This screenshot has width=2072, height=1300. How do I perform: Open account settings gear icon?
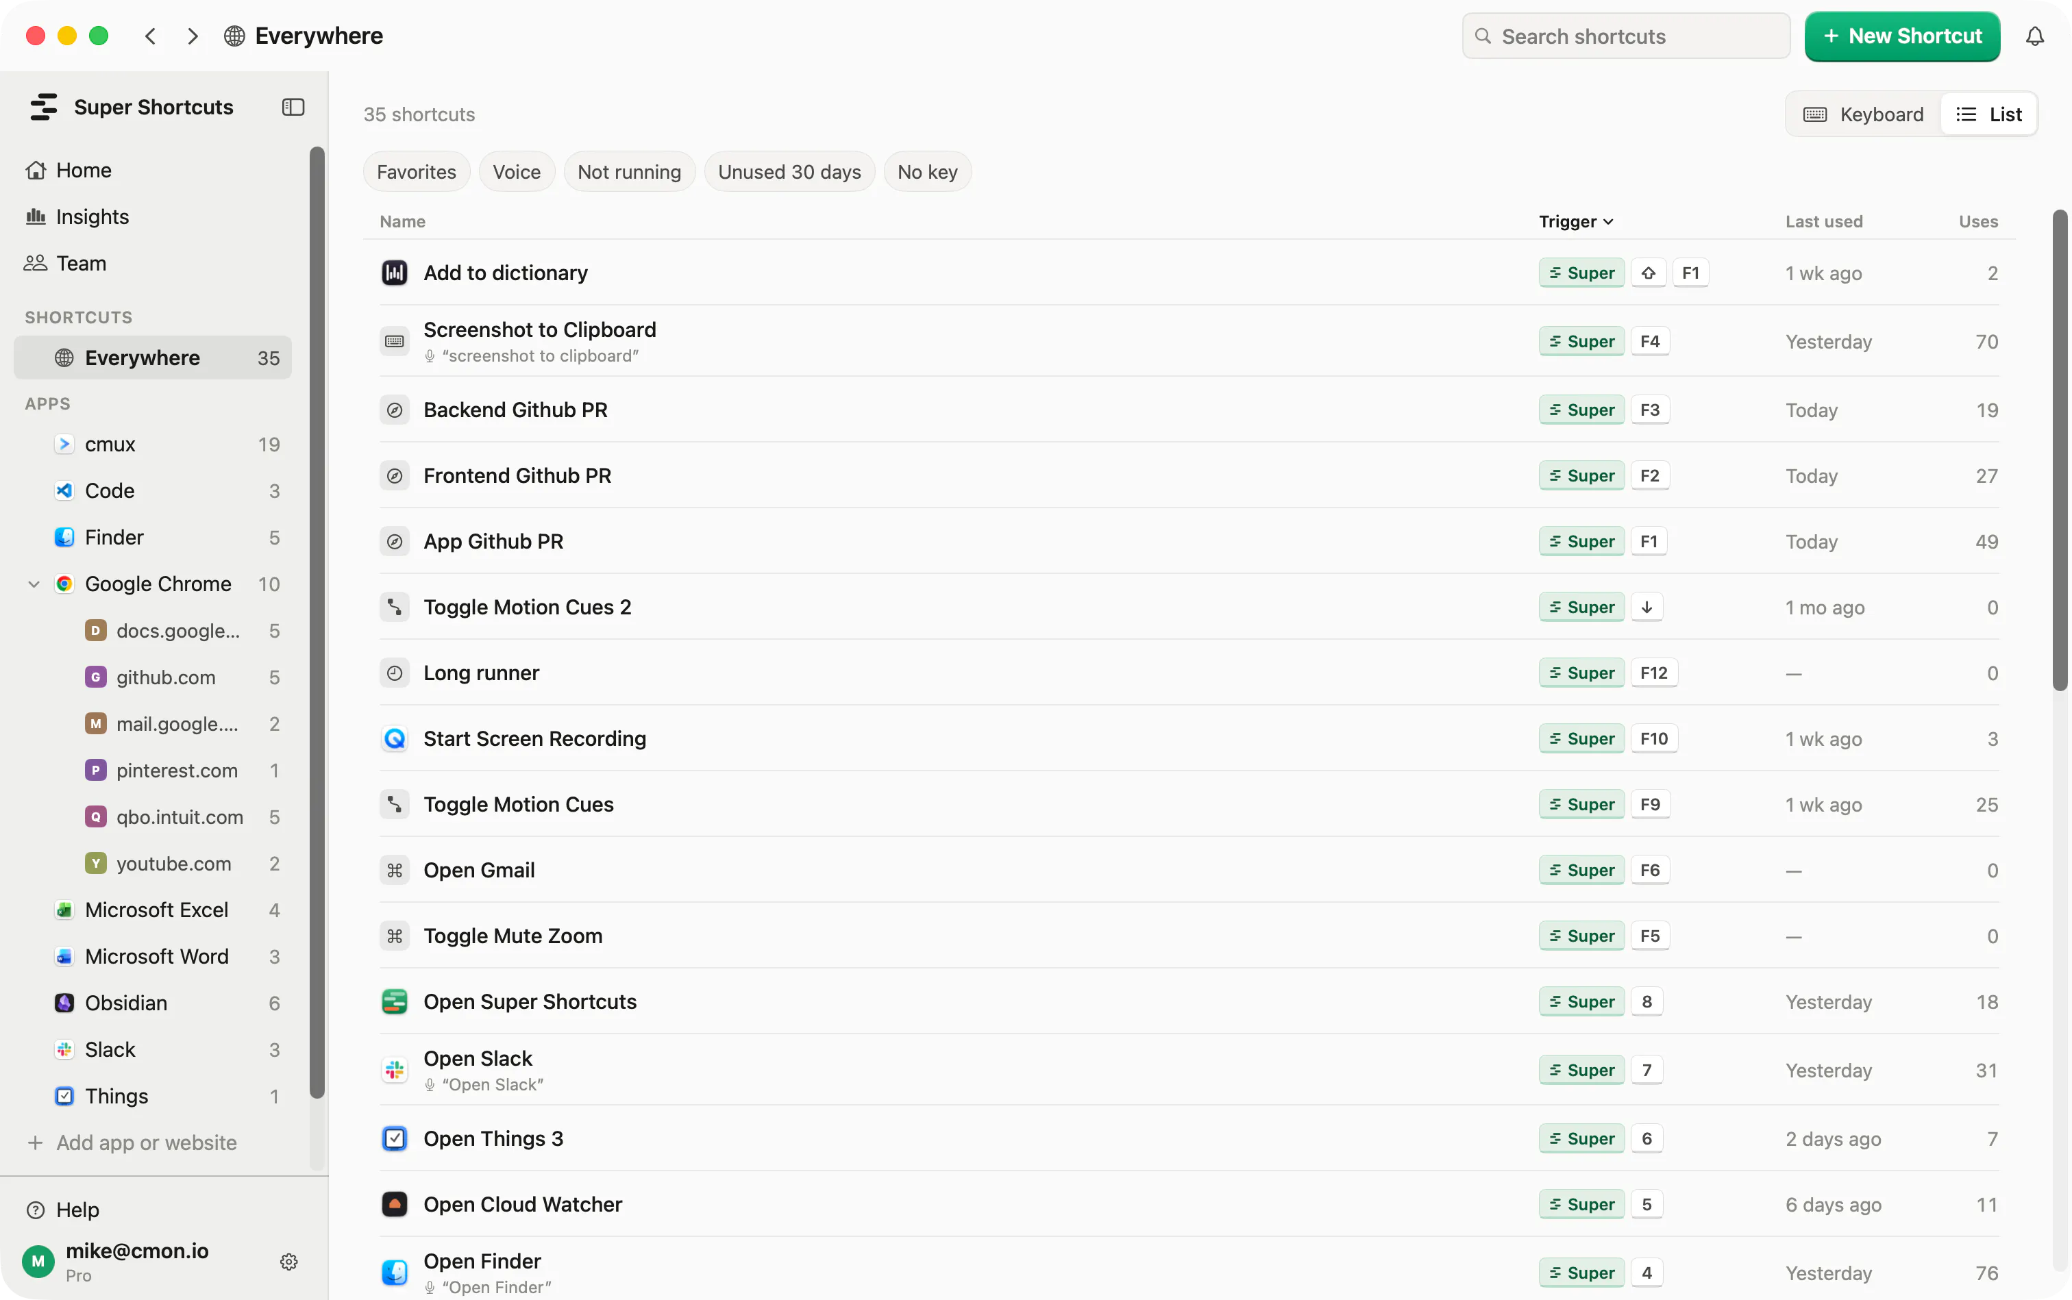(289, 1262)
